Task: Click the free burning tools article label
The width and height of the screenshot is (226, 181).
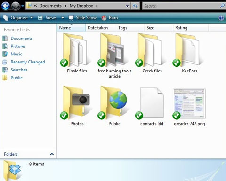Action: point(114,73)
